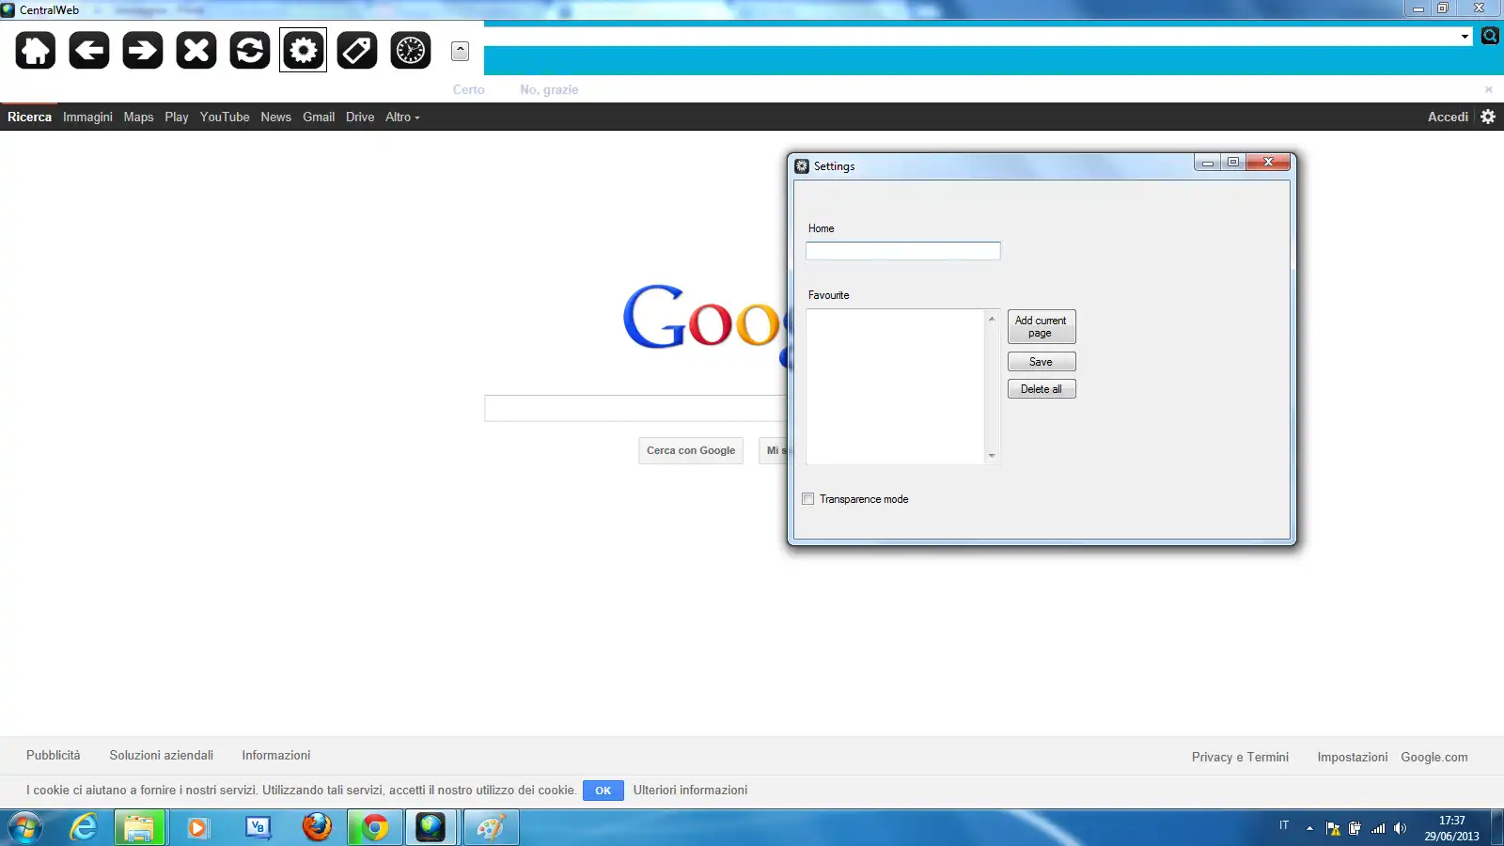Enable the Transparence mode checkbox
Image resolution: width=1504 pixels, height=846 pixels.
click(x=808, y=499)
